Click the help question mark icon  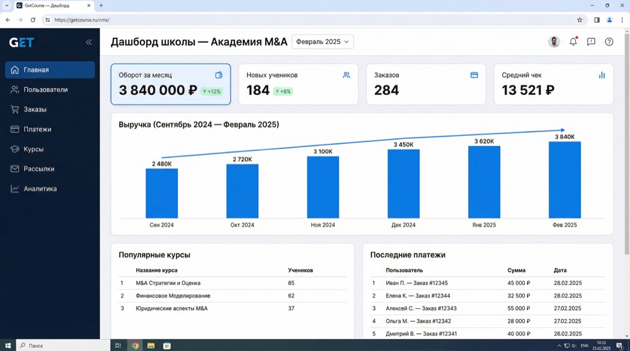609,42
